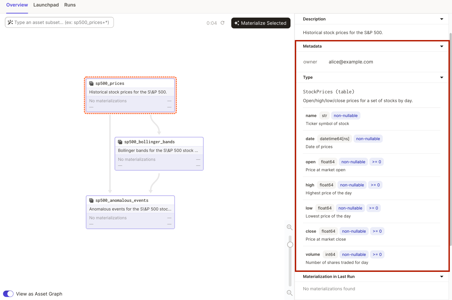The image size is (452, 300).
Task: Click the float64 tag for open column
Action: pyautogui.click(x=328, y=162)
